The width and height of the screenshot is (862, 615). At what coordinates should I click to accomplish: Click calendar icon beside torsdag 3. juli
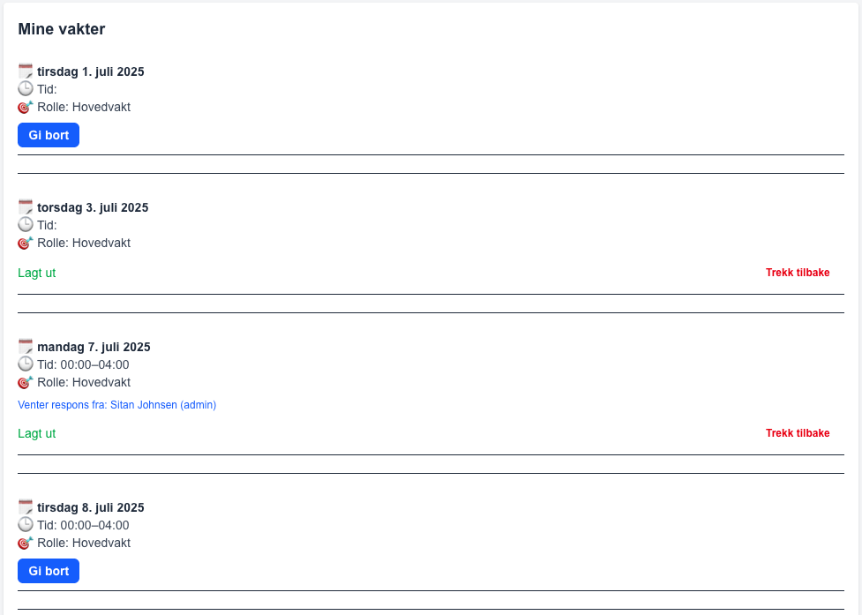(x=26, y=207)
